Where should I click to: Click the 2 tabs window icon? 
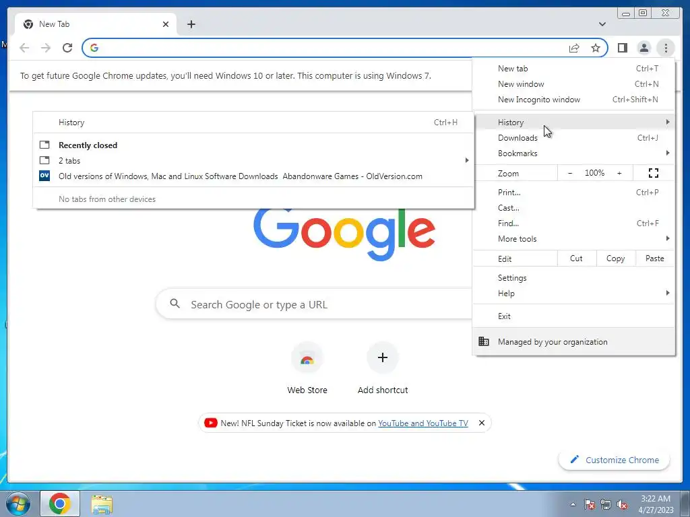click(44, 160)
